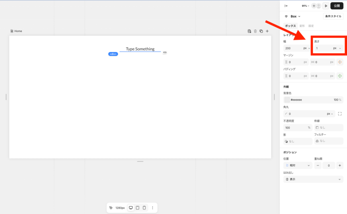Click the 公開 publish button

pos(336,6)
